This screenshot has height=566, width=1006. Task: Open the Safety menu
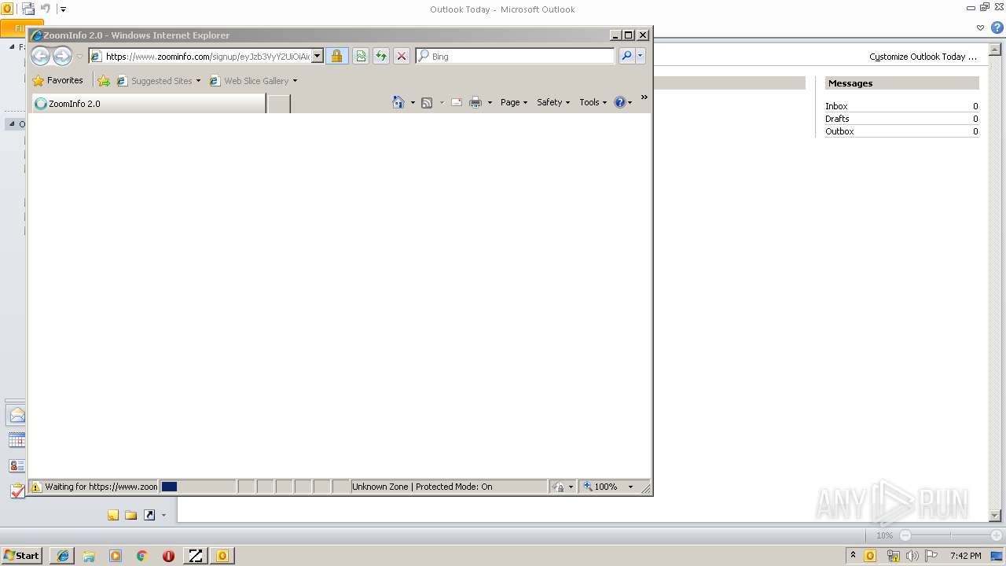coord(553,102)
